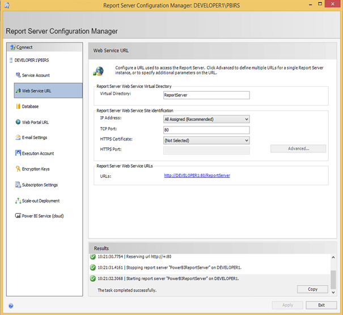
Task: Click green check for Reserving url result
Action: pyautogui.click(x=93, y=257)
